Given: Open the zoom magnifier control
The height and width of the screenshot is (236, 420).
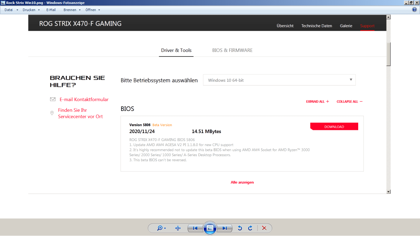Looking at the screenshot, I should pyautogui.click(x=160, y=228).
